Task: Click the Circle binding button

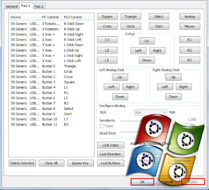Action: coord(131,26)
